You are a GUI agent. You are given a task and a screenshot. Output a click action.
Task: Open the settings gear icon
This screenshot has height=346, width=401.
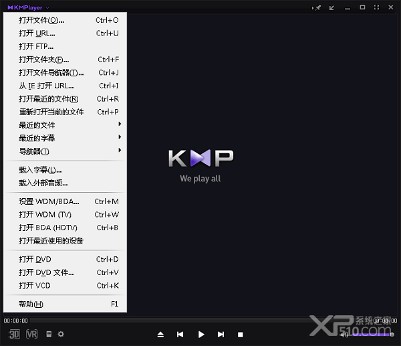(61, 334)
